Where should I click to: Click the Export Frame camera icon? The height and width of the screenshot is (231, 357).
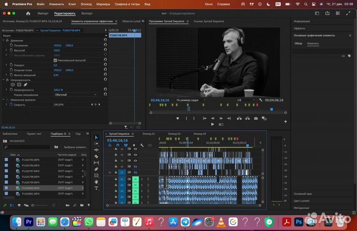(256, 118)
